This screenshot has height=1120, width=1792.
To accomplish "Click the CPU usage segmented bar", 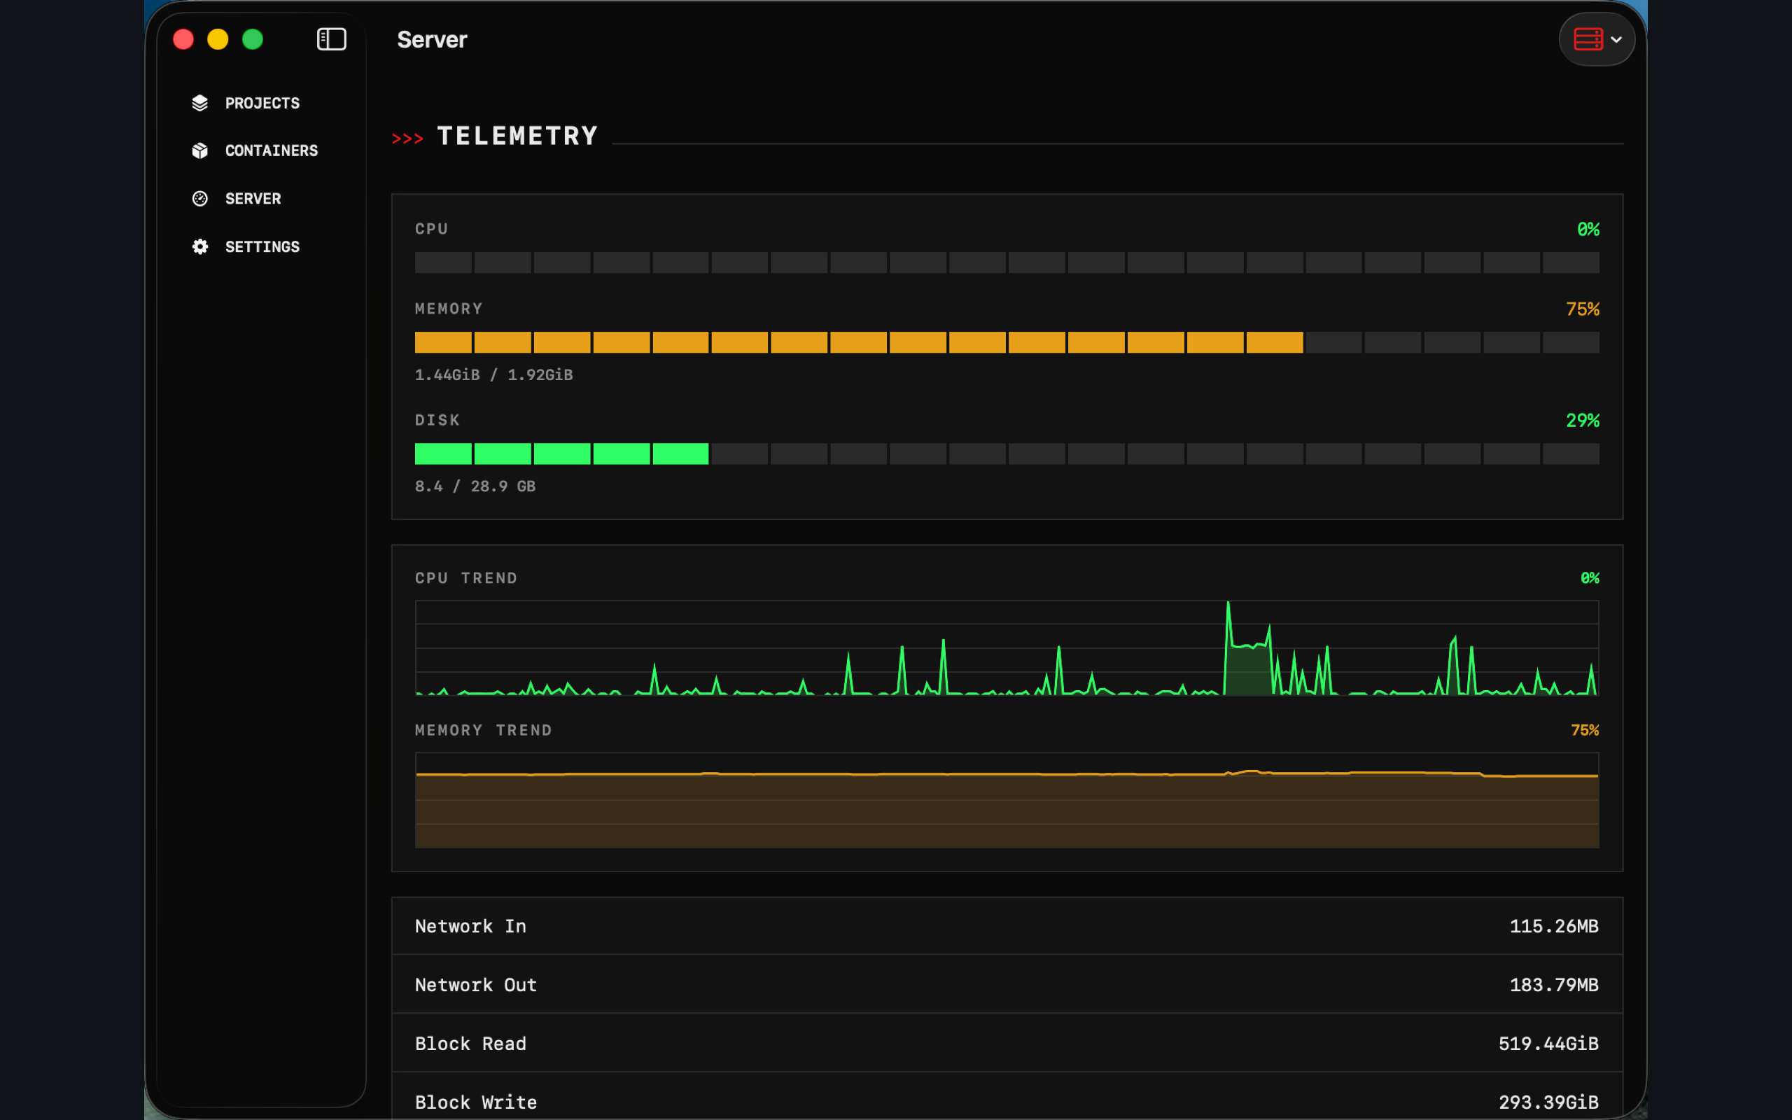I will click(1007, 262).
